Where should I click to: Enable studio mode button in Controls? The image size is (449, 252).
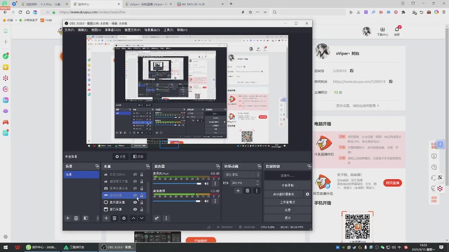tap(287, 202)
